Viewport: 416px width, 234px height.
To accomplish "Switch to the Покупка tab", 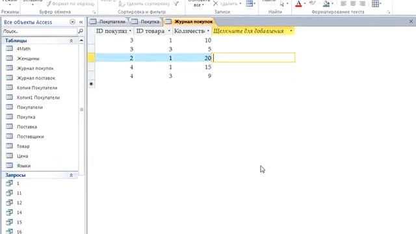I will pyautogui.click(x=146, y=21).
